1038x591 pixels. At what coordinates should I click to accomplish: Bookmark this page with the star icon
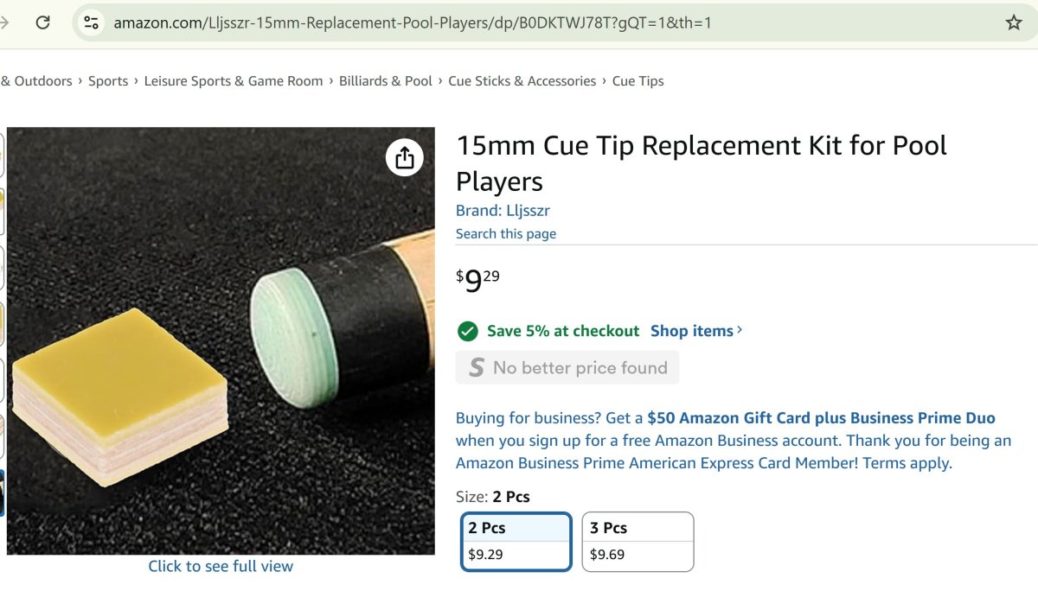[x=1013, y=23]
